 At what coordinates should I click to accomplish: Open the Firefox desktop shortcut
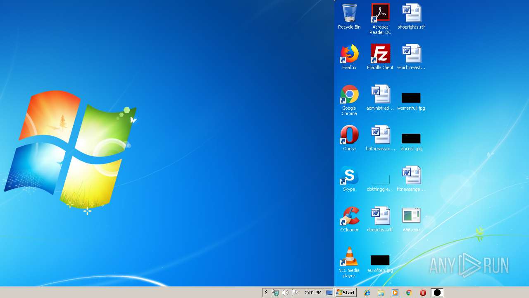(349, 57)
